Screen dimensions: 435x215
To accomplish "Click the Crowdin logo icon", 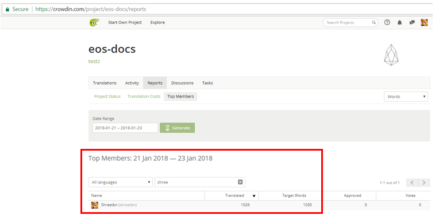I will point(94,22).
